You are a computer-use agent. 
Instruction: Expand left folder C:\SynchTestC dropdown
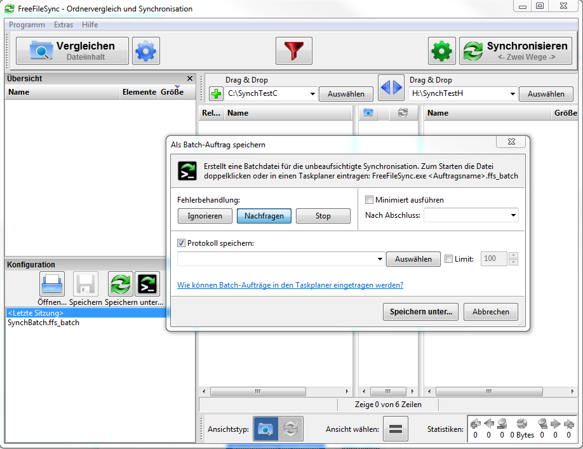[x=312, y=93]
